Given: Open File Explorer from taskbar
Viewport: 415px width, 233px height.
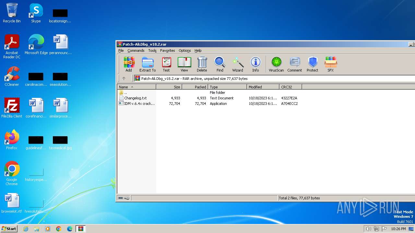Looking at the screenshot, I should coord(37,229).
